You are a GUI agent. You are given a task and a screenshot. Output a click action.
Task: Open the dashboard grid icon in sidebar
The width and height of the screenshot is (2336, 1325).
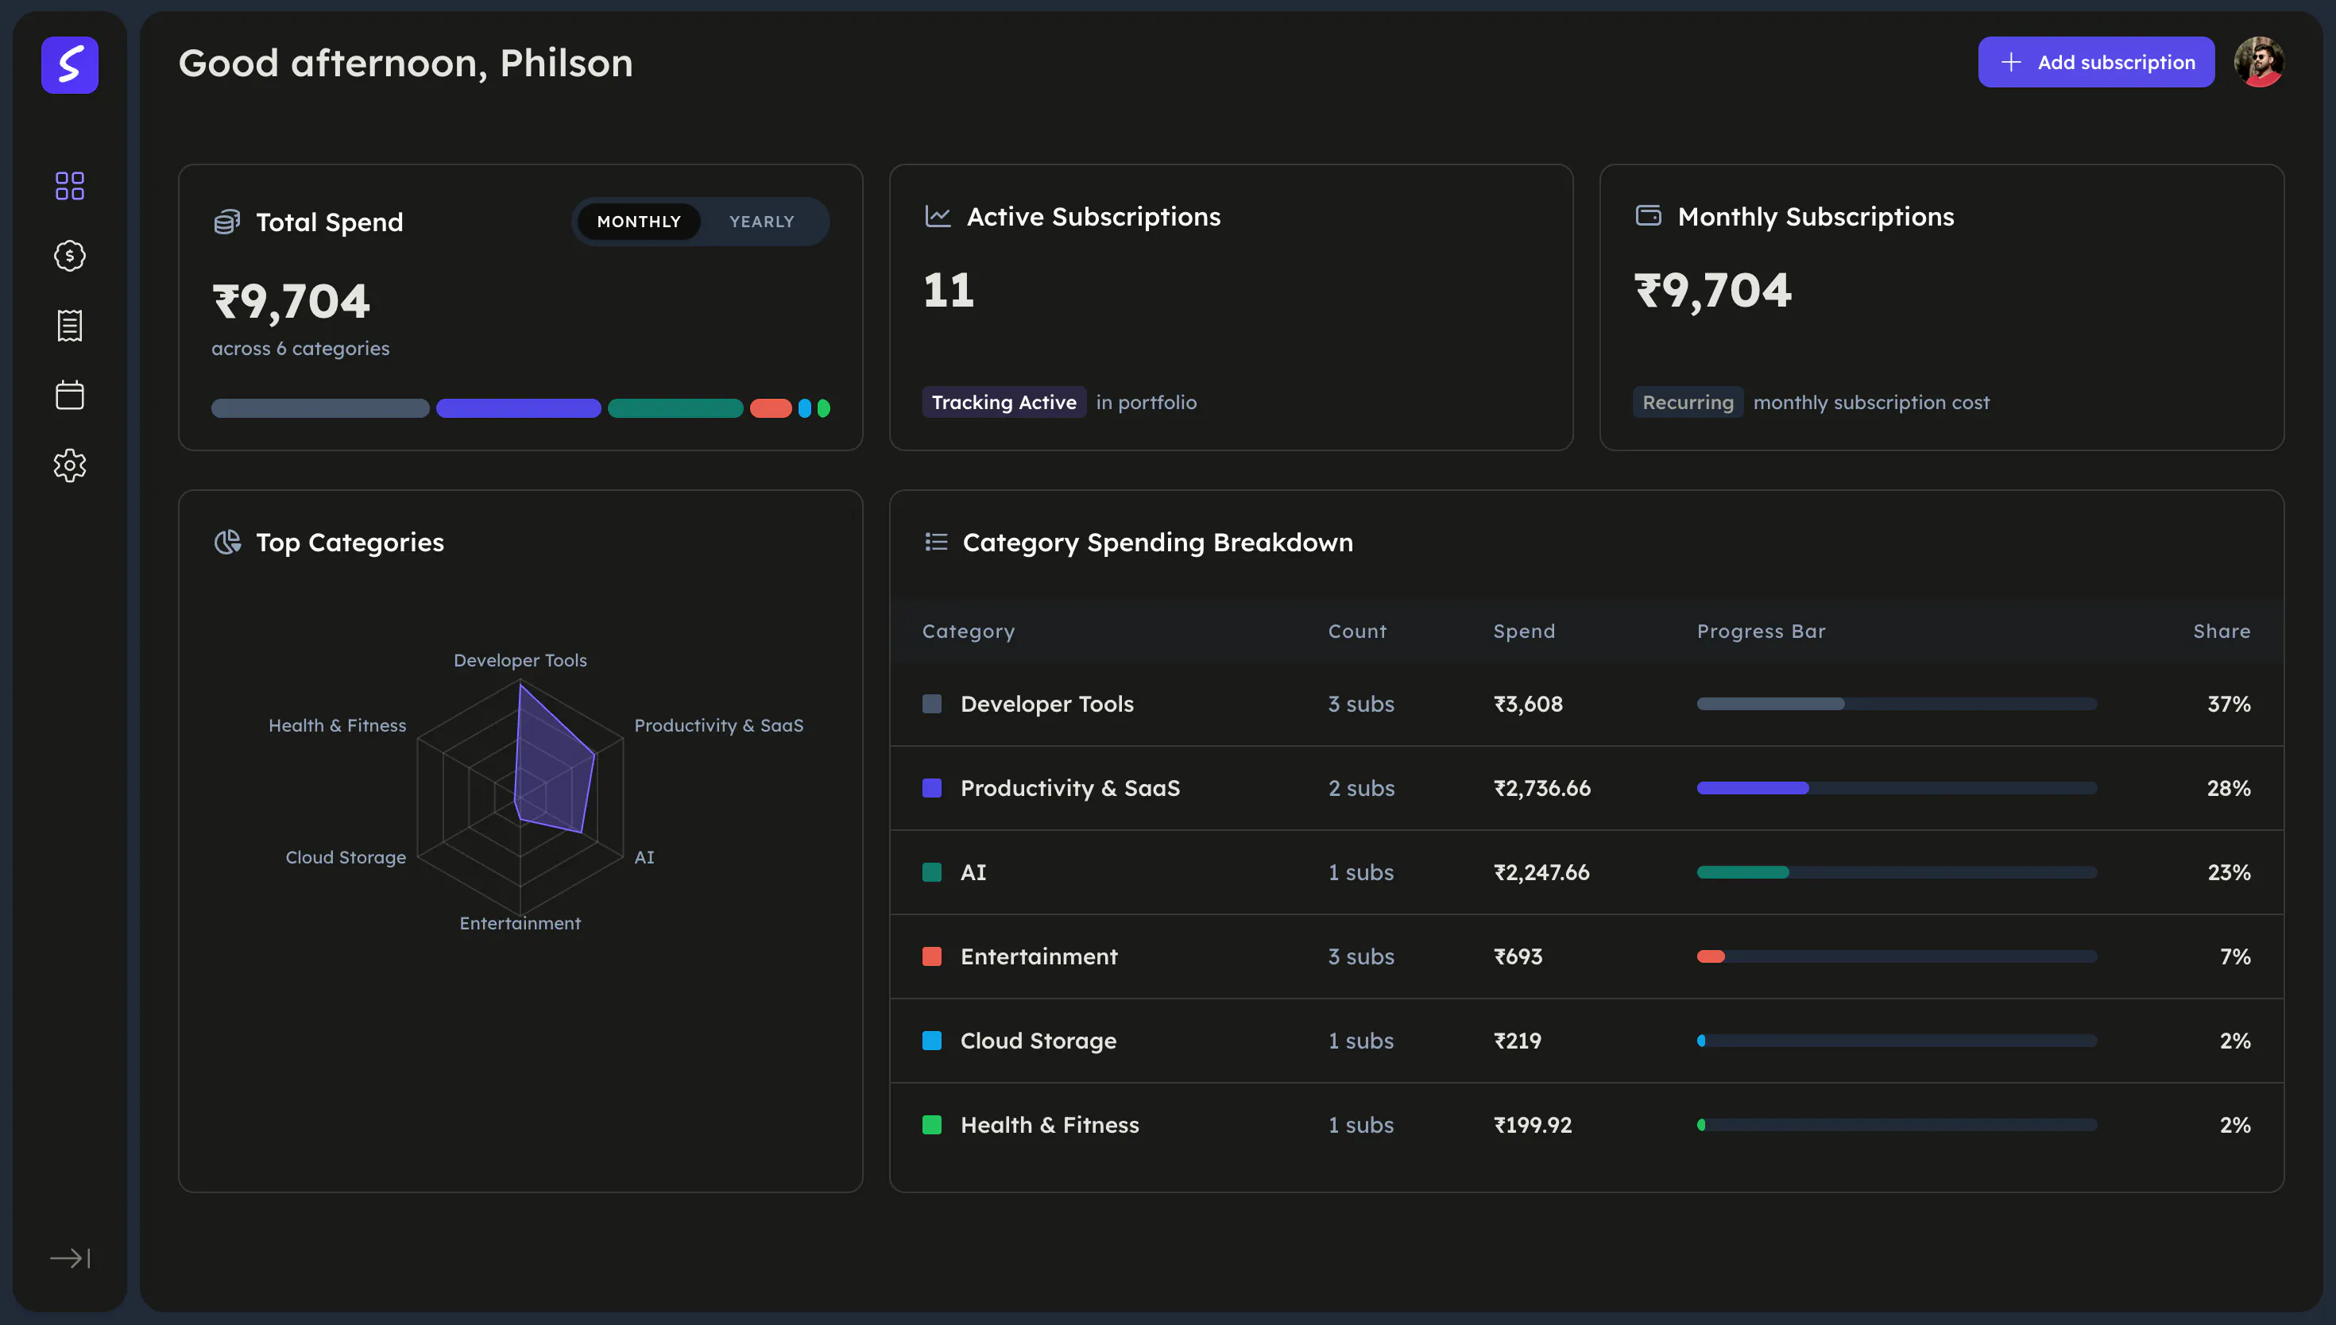coord(70,186)
